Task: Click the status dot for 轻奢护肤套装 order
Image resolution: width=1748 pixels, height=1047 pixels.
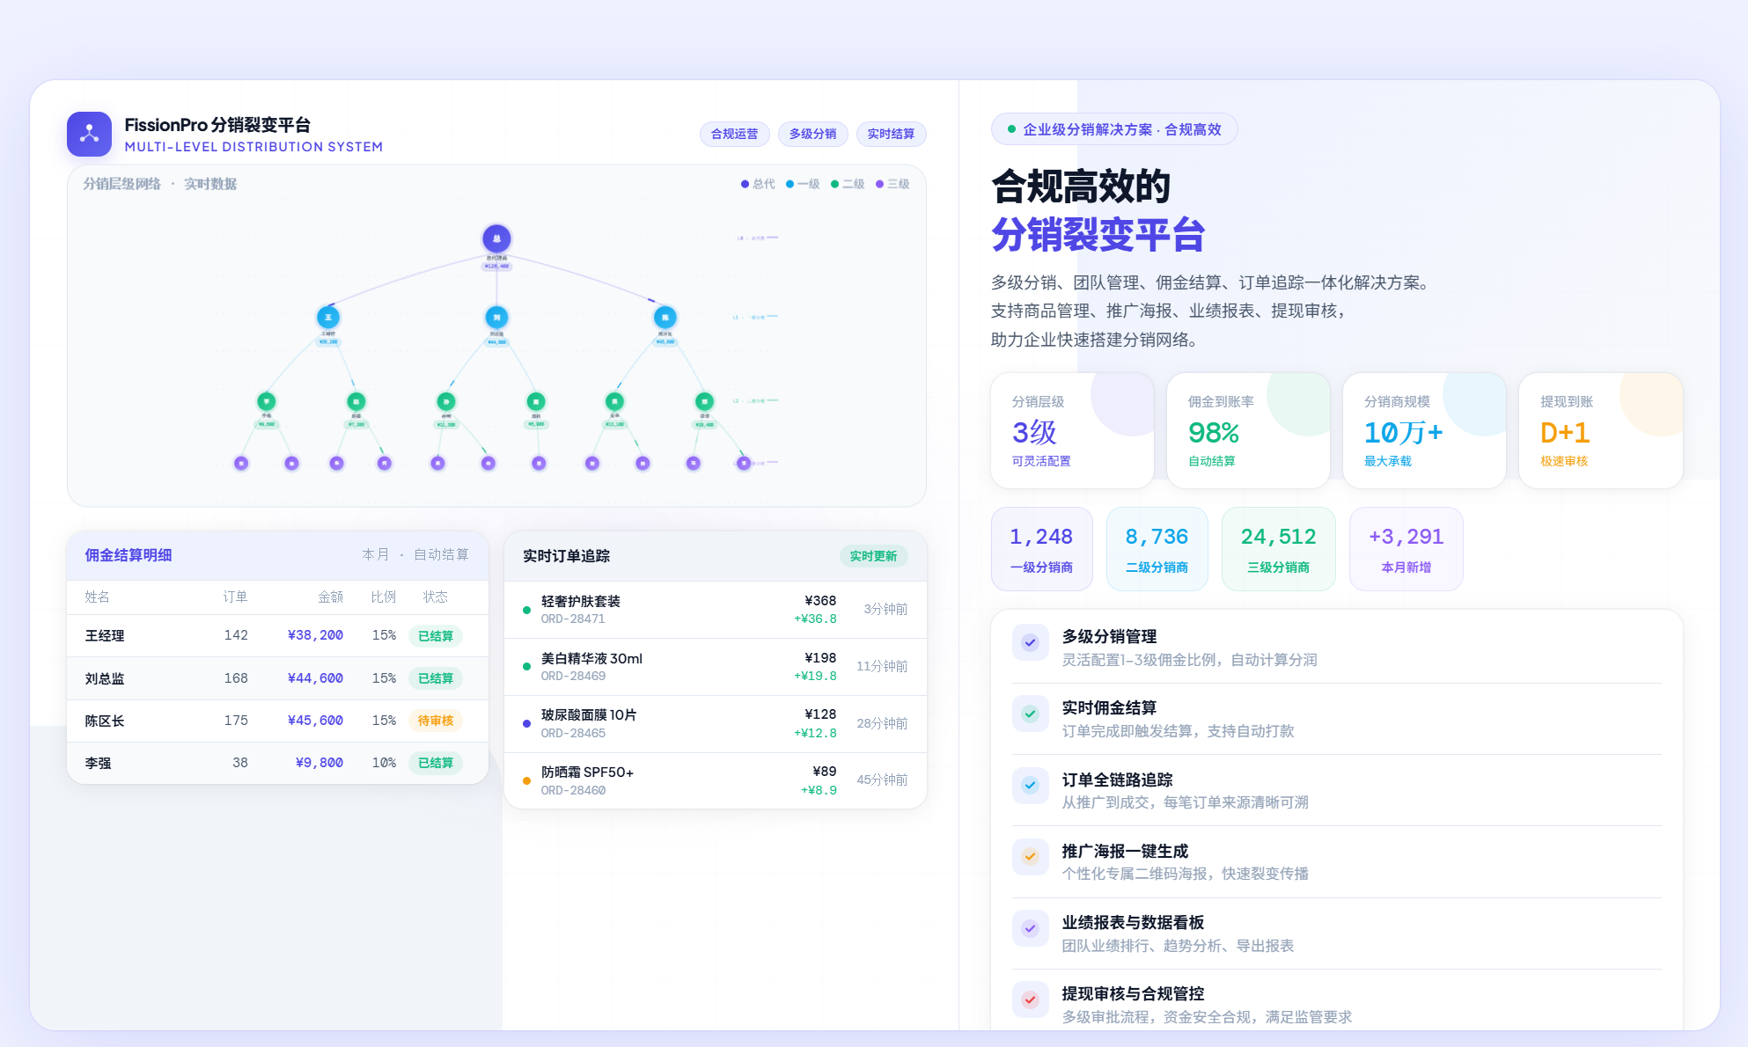Action: coord(526,610)
